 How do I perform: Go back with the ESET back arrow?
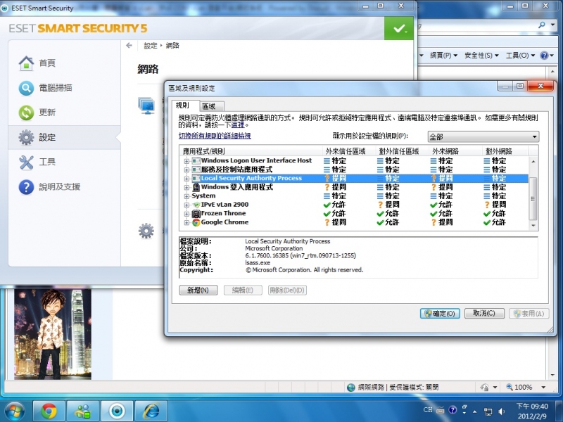[x=129, y=45]
